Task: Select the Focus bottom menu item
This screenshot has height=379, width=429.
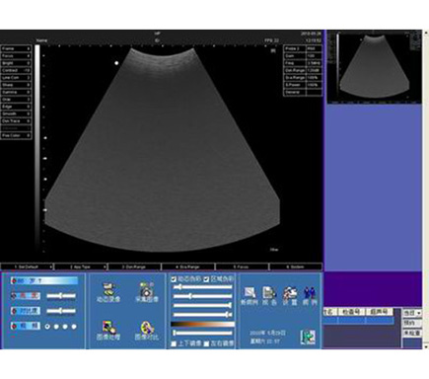Action: coord(242,266)
